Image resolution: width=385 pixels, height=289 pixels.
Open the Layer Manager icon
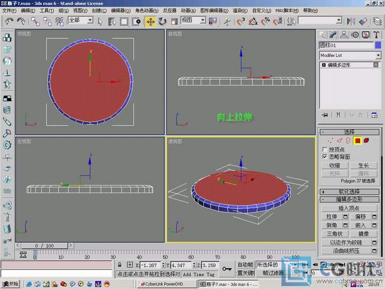coord(377,21)
